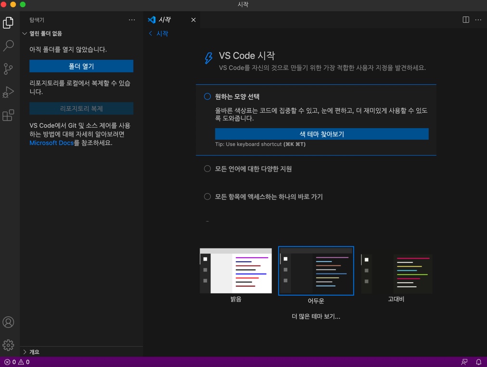
Task: Open the Source Control view
Action: coord(8,69)
